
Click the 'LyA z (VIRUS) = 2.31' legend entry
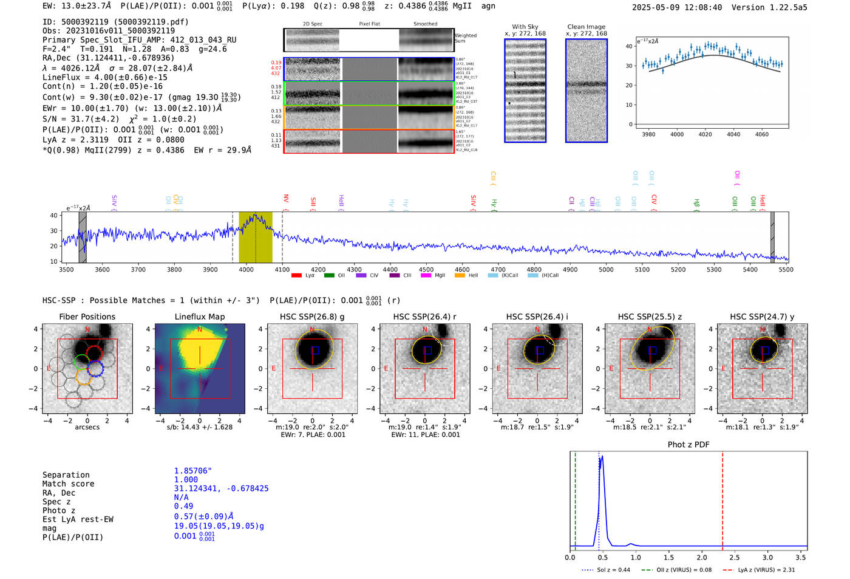pyautogui.click(x=759, y=570)
